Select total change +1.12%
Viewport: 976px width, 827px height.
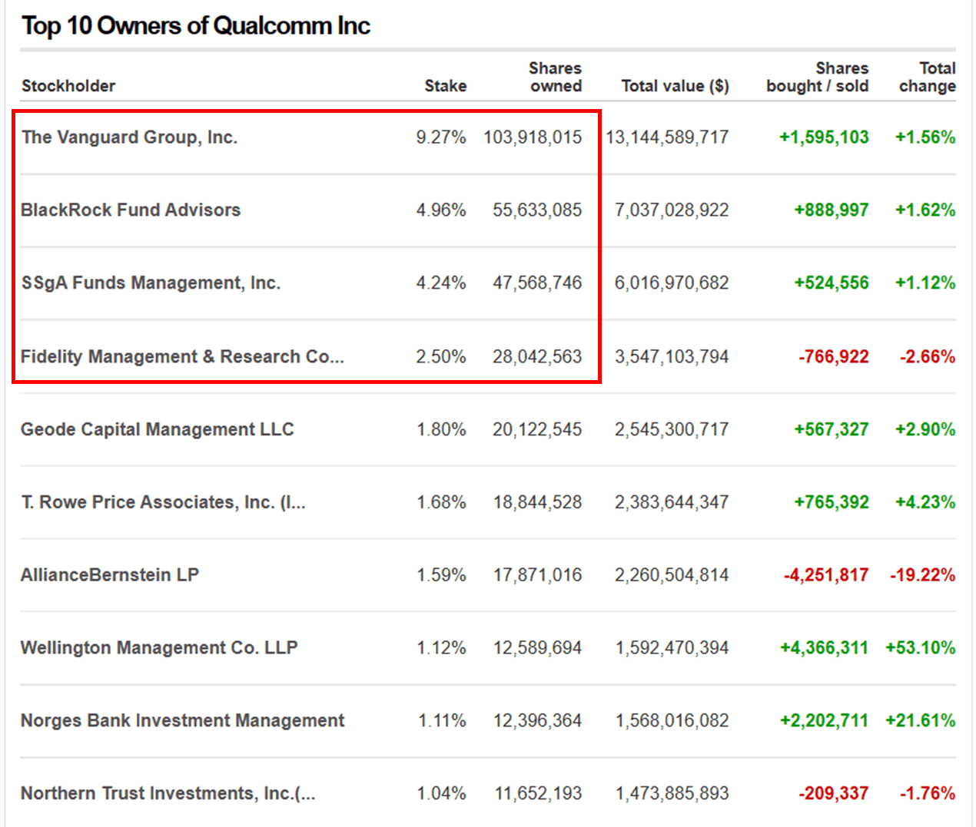tap(925, 283)
